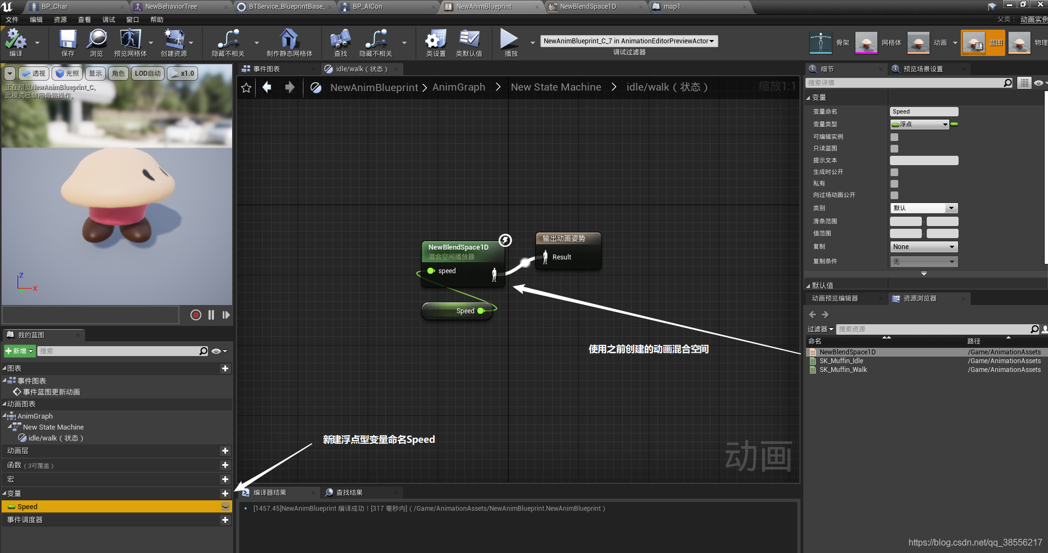
Task: Open the Edit (编辑) menu
Action: [36, 20]
